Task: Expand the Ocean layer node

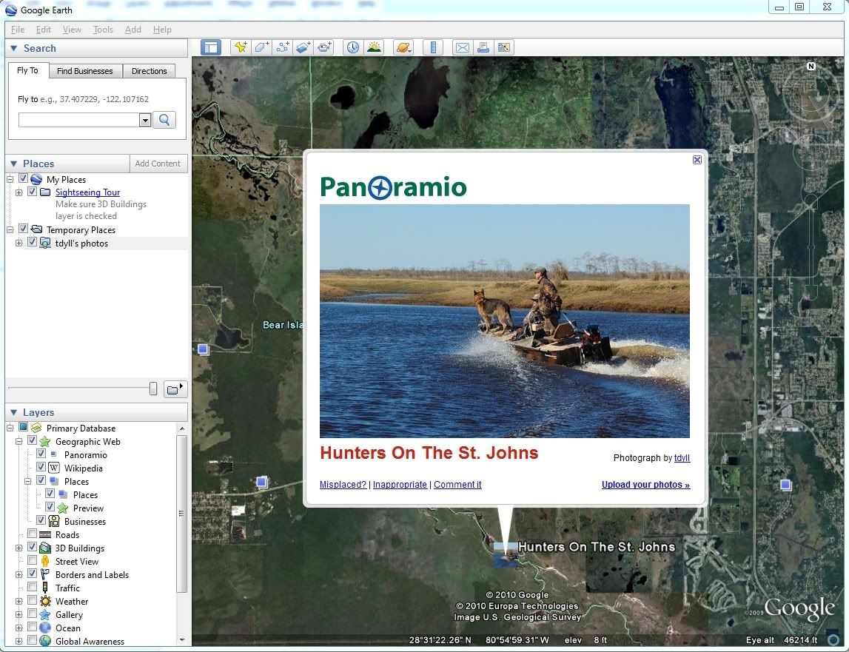Action: point(19,628)
